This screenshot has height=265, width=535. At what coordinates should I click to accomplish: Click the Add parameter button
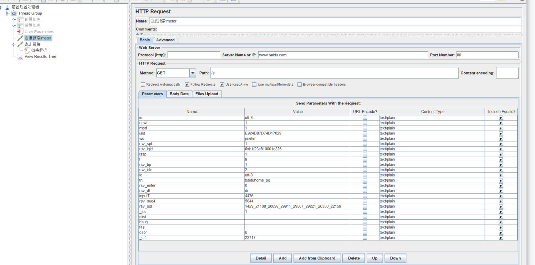(283, 258)
